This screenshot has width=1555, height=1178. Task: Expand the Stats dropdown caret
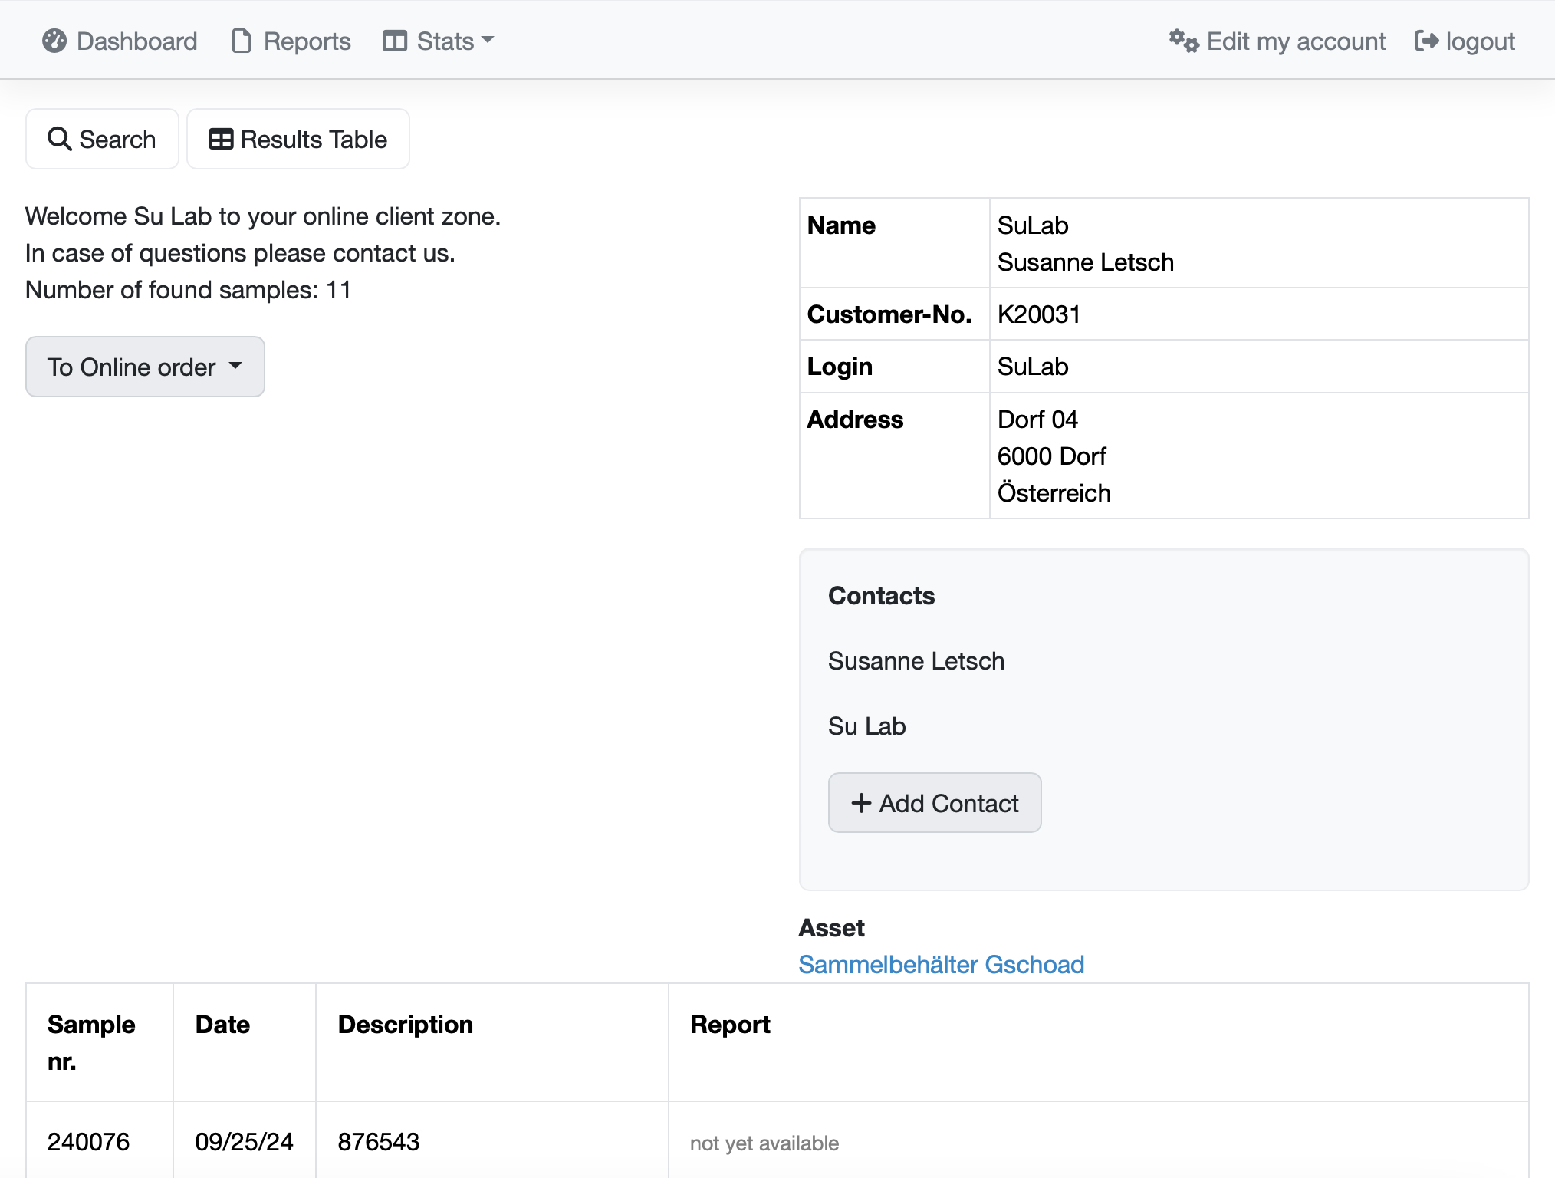(488, 39)
